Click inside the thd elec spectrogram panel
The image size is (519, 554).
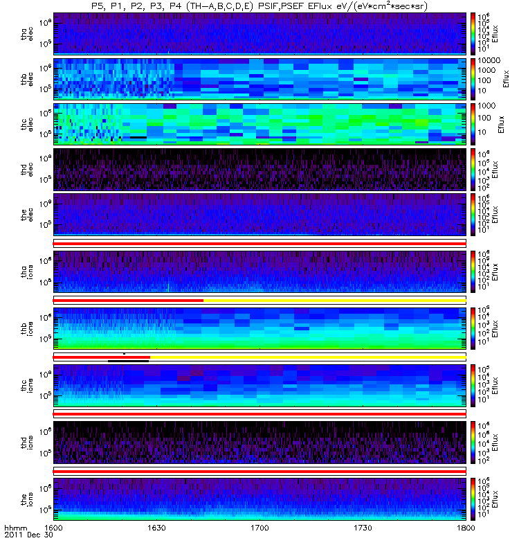259,170
